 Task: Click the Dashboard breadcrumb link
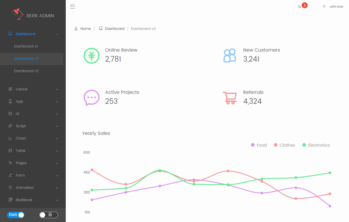coord(114,28)
